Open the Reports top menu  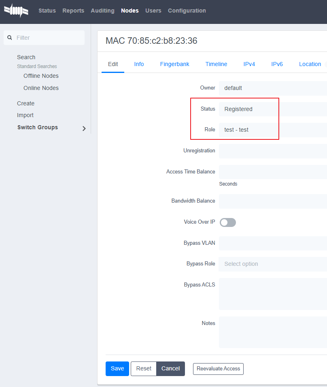(73, 11)
